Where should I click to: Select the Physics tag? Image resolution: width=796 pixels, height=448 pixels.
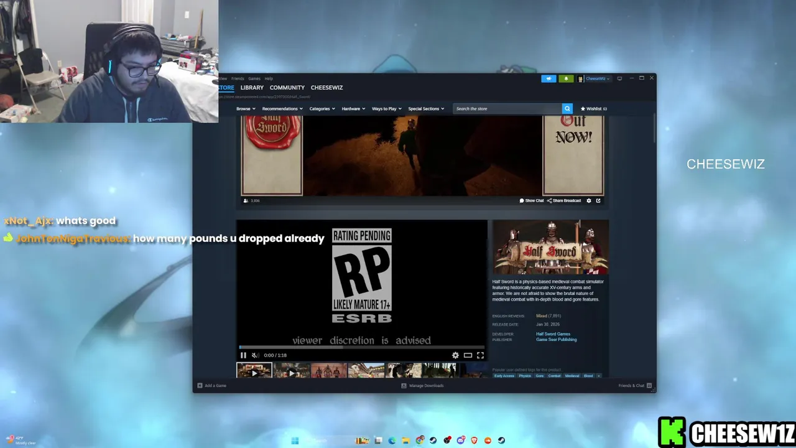525,376
